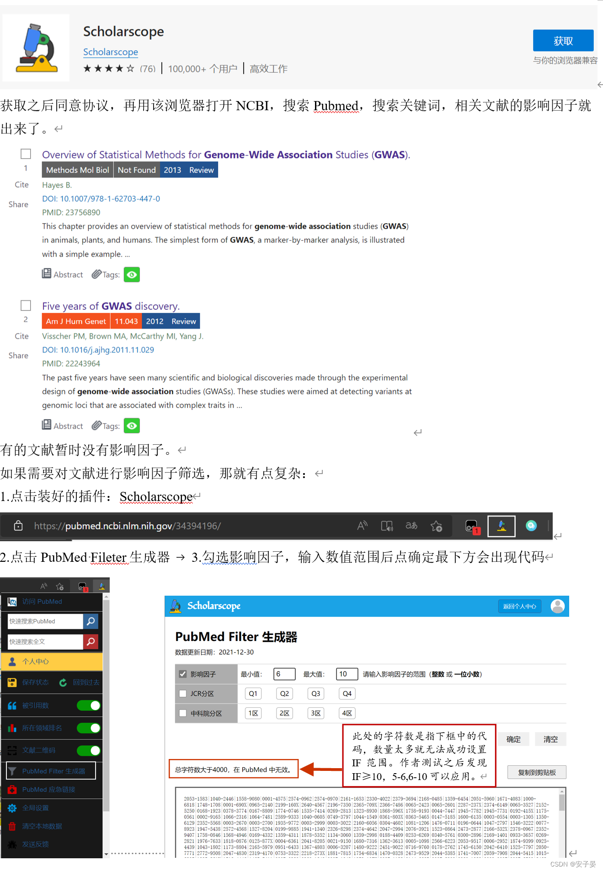The width and height of the screenshot is (603, 872).
Task: Click the 获取 (Get) button
Action: 563,41
